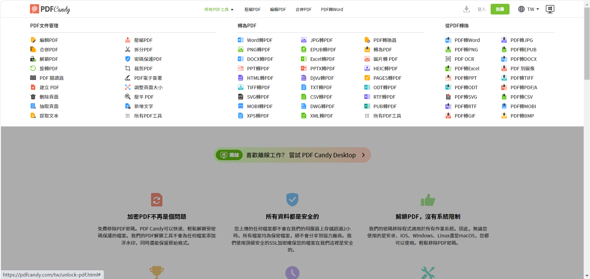Click the green 註冊 button
The height and width of the screenshot is (279, 590).
tap(500, 9)
